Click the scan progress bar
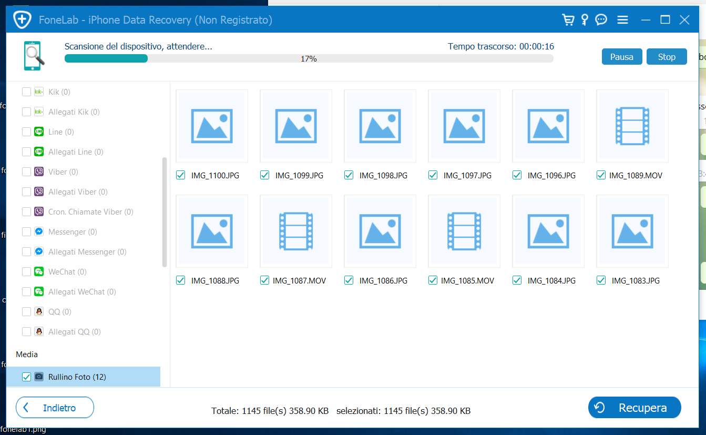 click(309, 58)
